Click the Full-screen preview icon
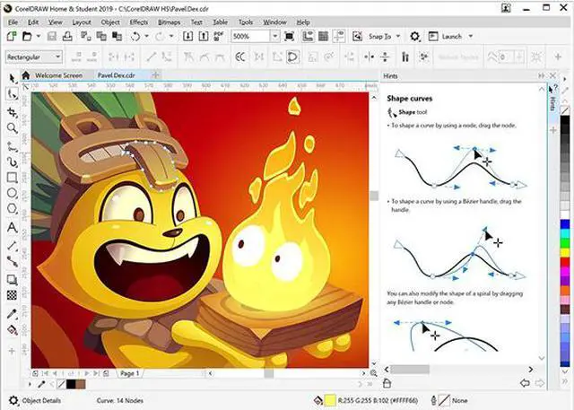This screenshot has width=574, height=410. coord(289,36)
